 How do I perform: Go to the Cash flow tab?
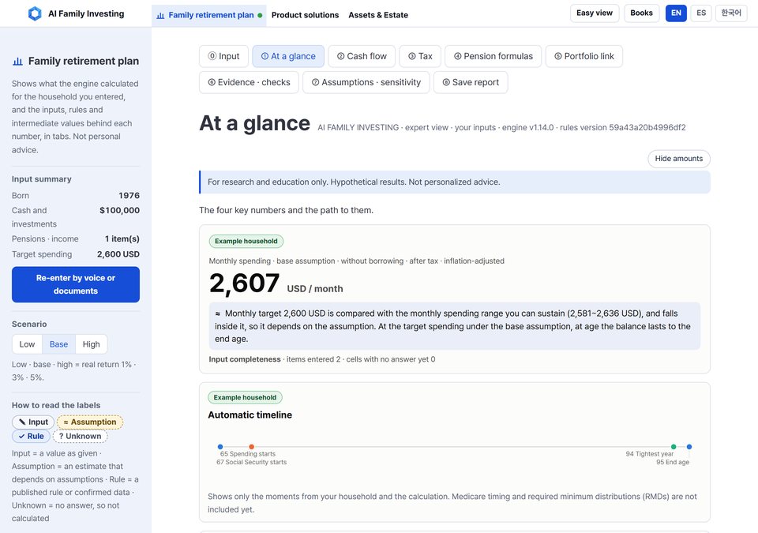(362, 56)
